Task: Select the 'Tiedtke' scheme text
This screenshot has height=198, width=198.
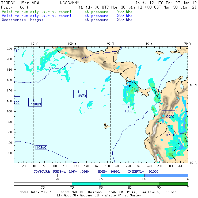Action: [x=63, y=192]
